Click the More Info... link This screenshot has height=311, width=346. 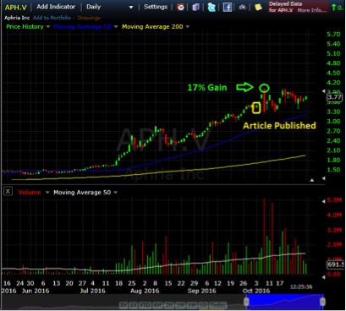pos(312,10)
